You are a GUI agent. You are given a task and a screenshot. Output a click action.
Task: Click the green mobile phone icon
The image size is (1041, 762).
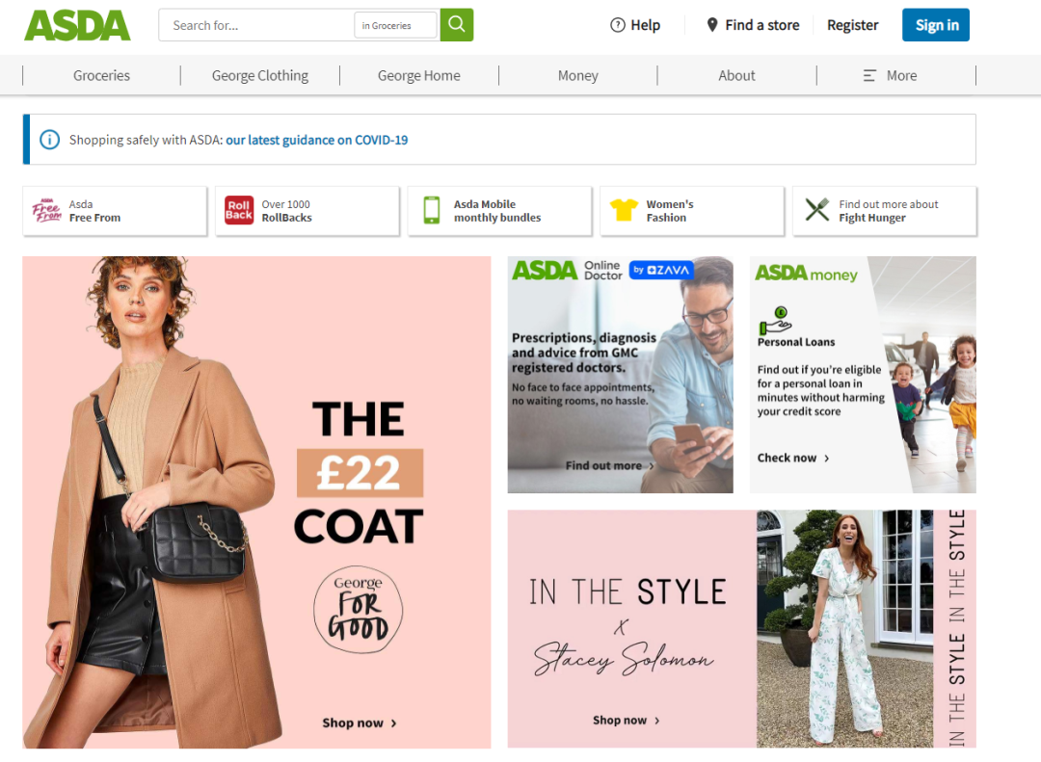click(432, 210)
